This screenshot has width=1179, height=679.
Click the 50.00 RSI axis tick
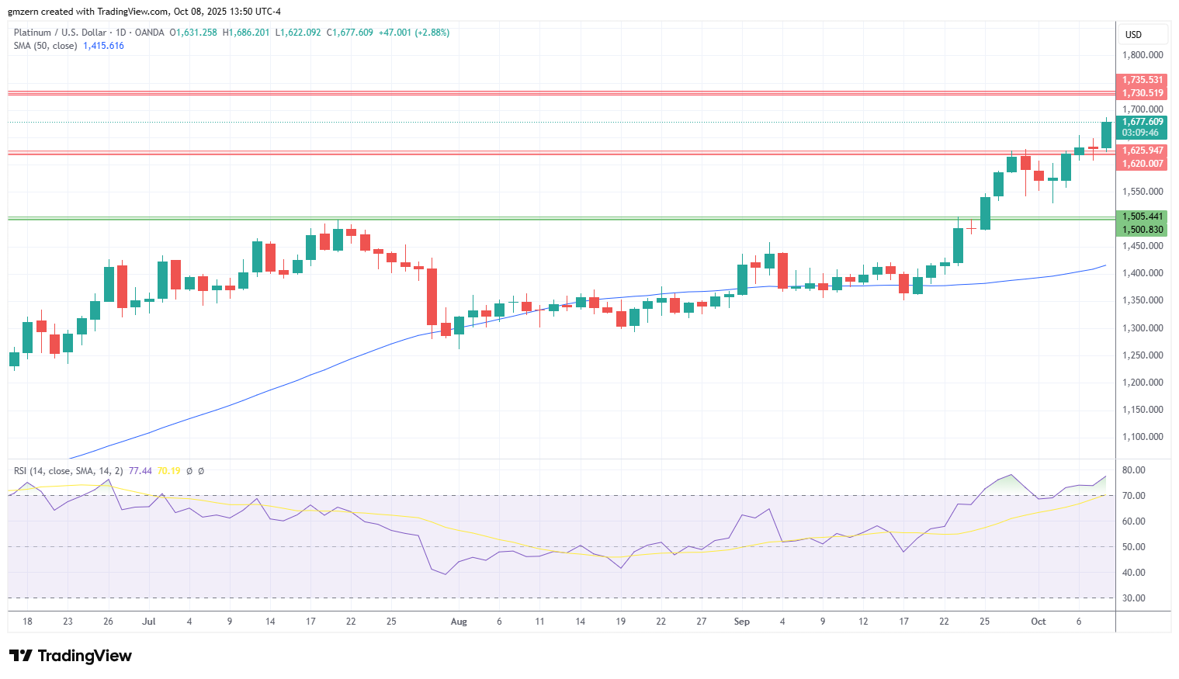1134,547
